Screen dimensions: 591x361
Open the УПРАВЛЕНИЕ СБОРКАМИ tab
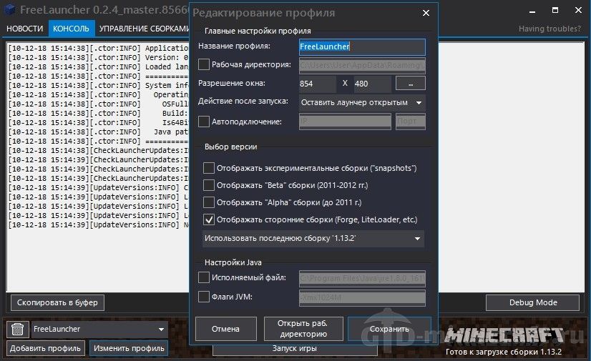point(143,29)
